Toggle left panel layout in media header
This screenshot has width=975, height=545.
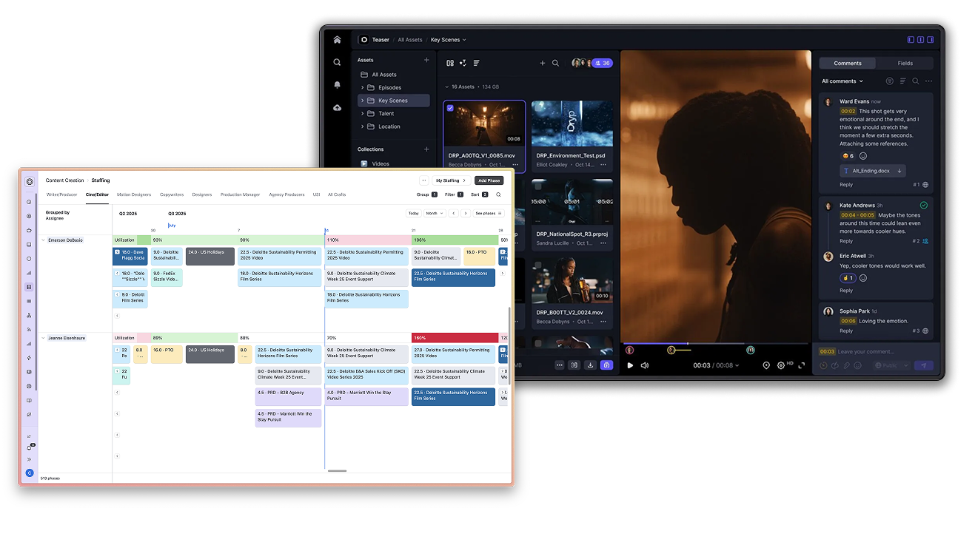pos(911,40)
